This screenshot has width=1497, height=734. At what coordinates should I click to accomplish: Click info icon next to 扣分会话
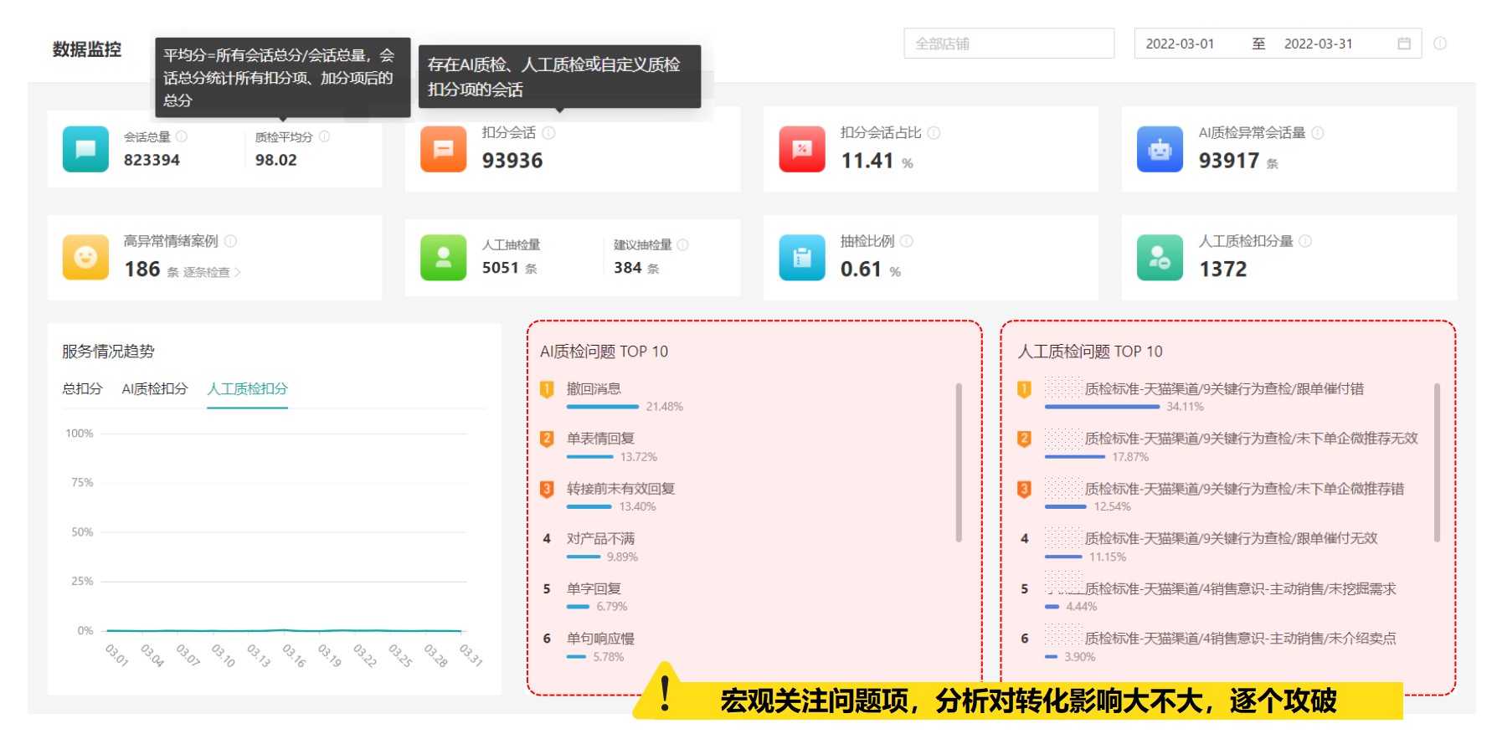pos(548,133)
